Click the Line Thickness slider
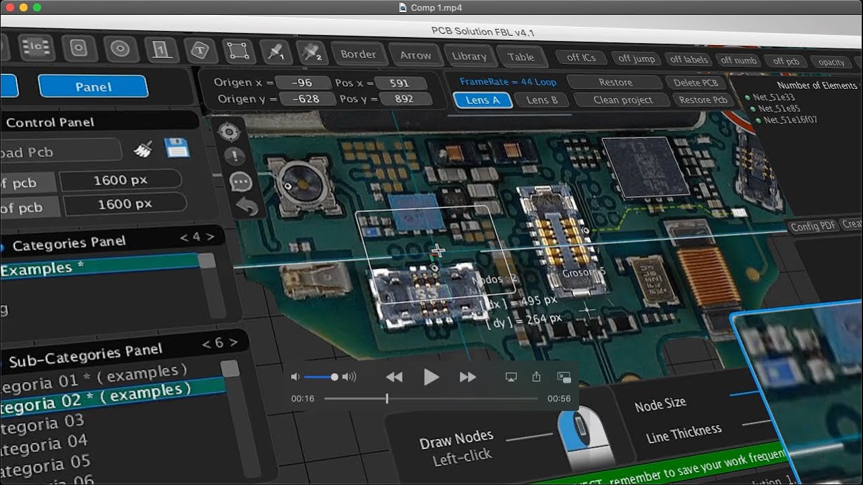Viewport: 863px width, 485px height. click(x=757, y=424)
